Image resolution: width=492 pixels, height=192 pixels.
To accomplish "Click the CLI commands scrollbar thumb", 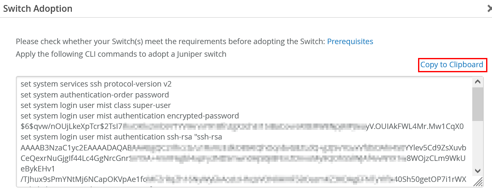I will click(x=477, y=104).
